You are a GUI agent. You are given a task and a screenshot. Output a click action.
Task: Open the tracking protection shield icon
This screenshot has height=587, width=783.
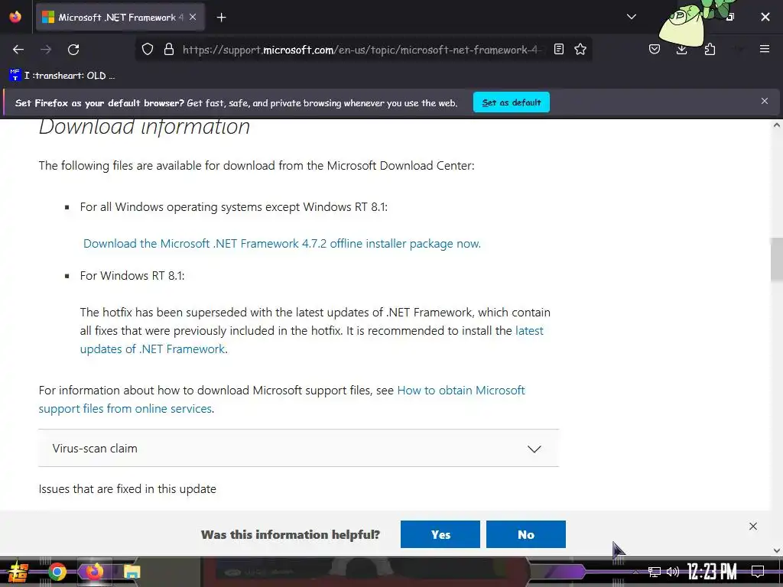148,50
